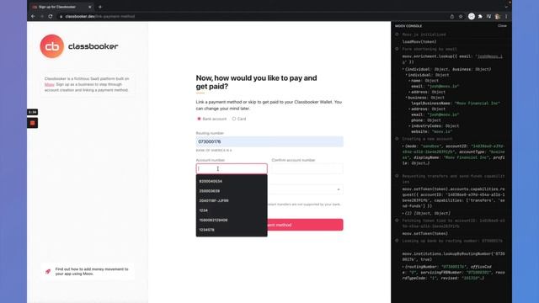
Task: Collapse the 'individual: Object' console node
Action: tap(406, 75)
